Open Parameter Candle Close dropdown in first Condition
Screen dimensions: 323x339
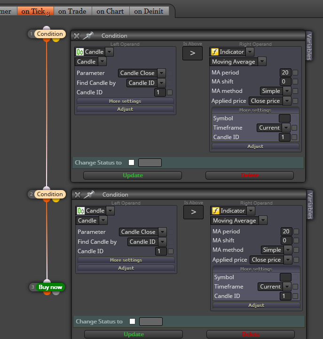(142, 73)
